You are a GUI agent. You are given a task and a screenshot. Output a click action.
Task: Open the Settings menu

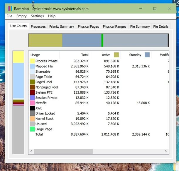click(x=37, y=16)
